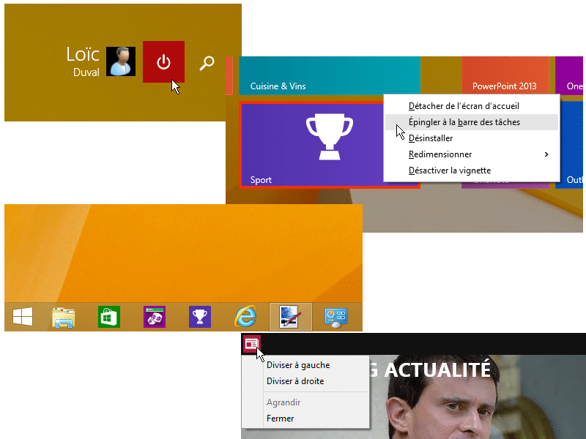The image size is (586, 439).
Task: Launch PowerPoint 2013 from its tile
Action: 507,75
